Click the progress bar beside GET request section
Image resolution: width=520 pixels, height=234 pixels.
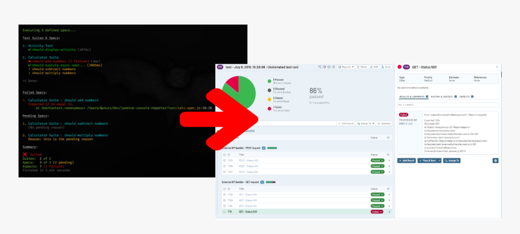(271, 182)
